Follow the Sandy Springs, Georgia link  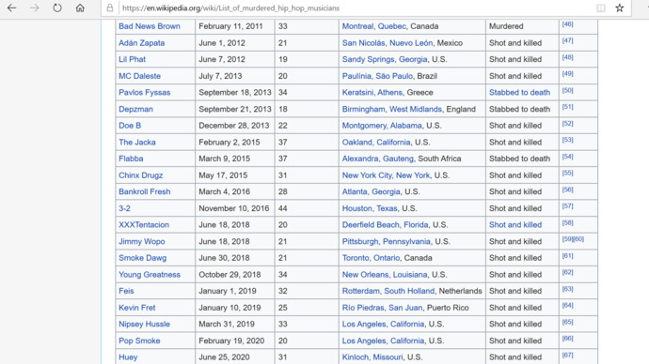pos(385,59)
